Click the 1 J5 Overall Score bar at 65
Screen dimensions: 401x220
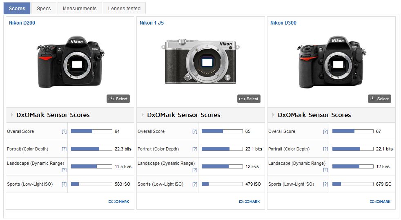(222, 131)
